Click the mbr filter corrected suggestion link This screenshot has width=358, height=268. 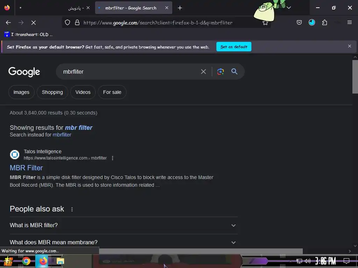tap(79, 128)
